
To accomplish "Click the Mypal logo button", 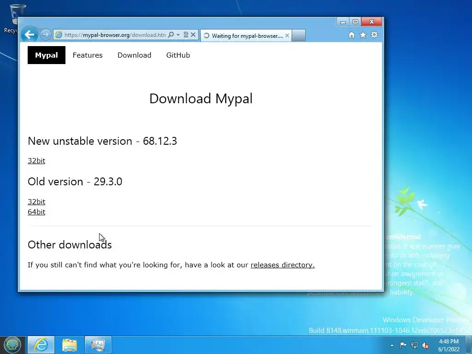I will tap(47, 55).
